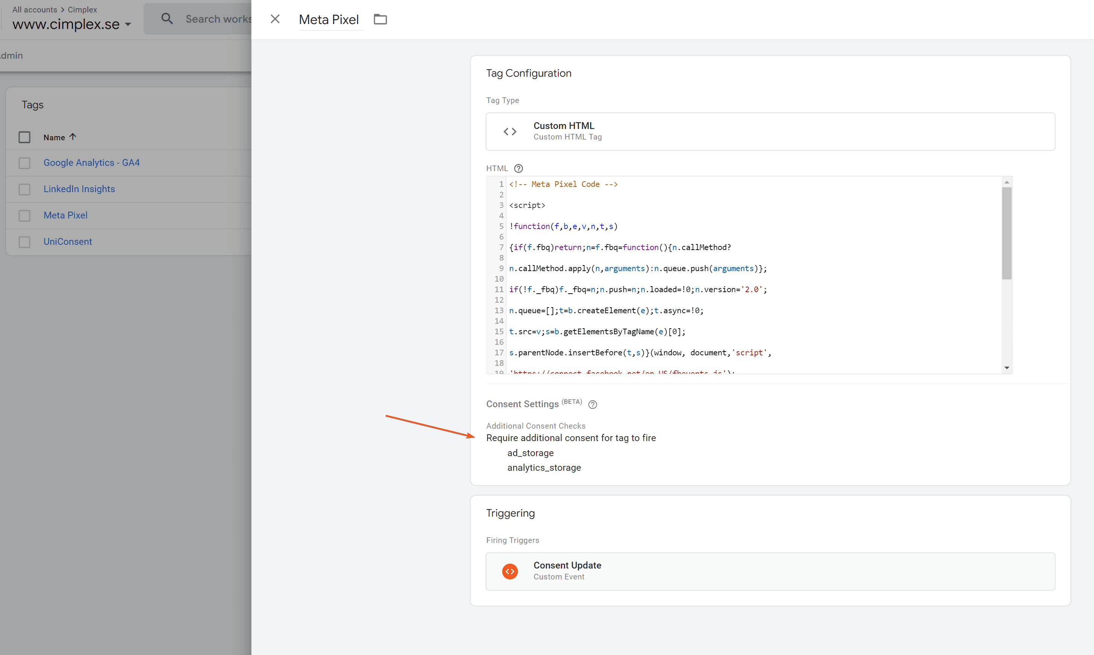
Task: Click the Name column header
Action: pos(54,137)
